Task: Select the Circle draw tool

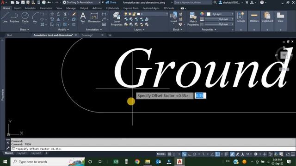Action: click(25, 18)
